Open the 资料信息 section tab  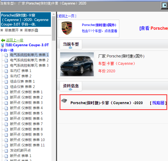[71, 86]
